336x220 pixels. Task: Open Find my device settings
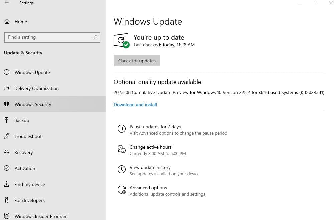click(53, 184)
